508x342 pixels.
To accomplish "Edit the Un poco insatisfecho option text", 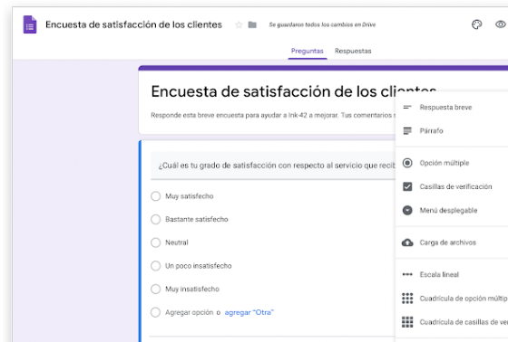I will [199, 266].
